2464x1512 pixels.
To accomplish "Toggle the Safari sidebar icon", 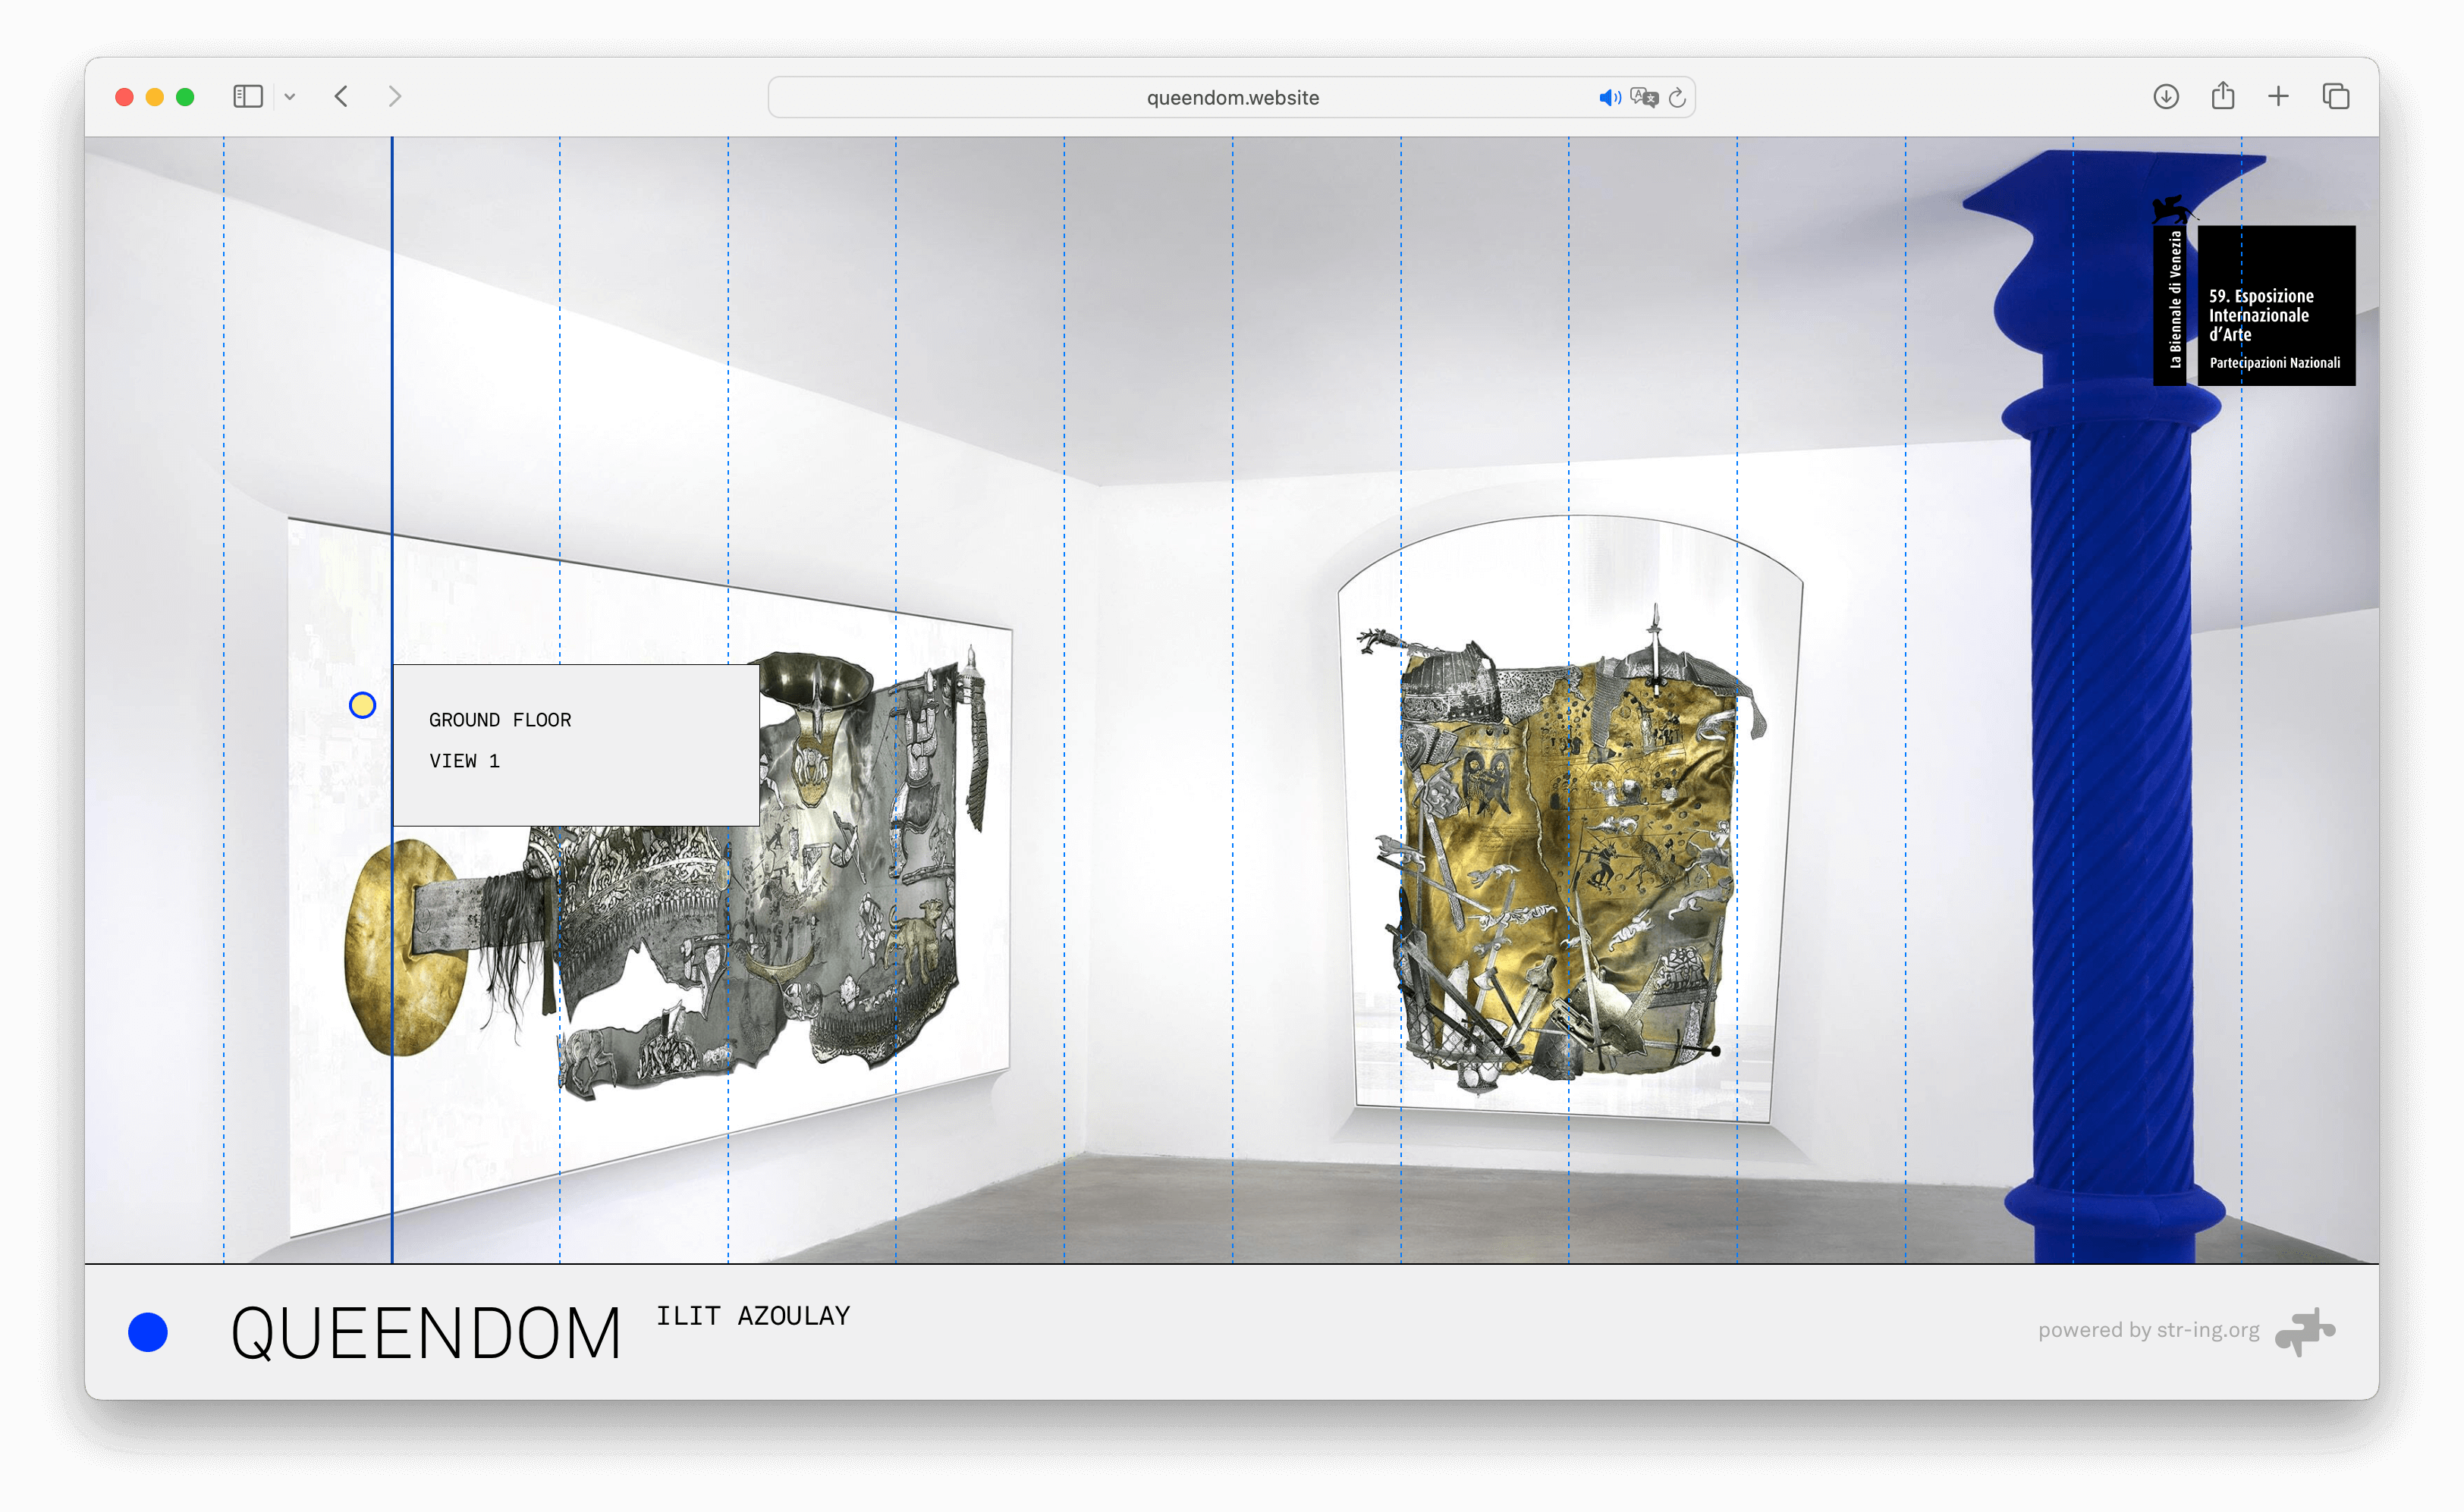I will click(247, 97).
